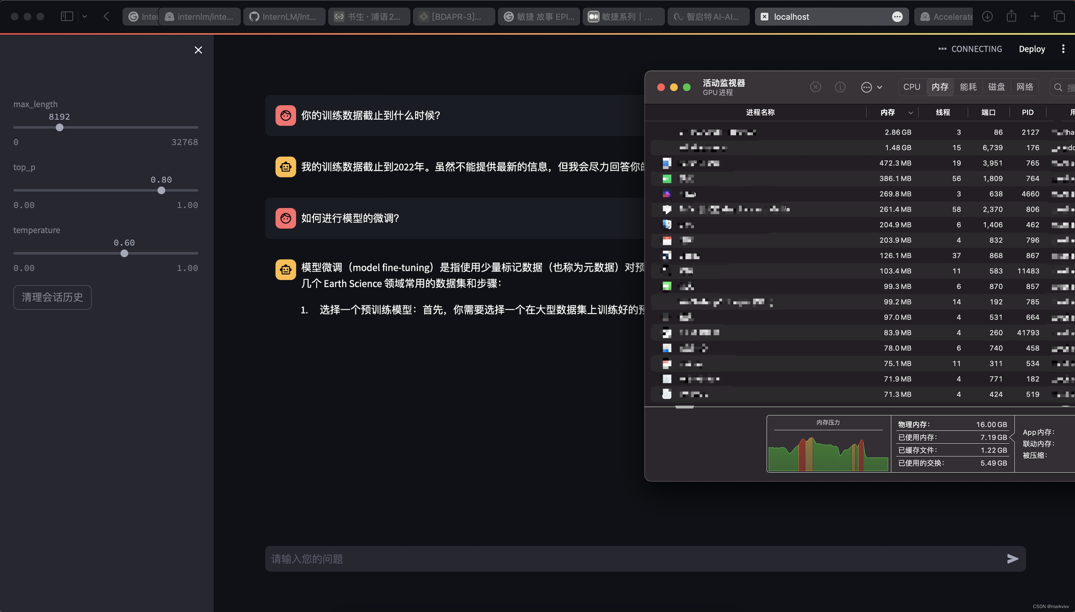Click the Deploy button

(1032, 49)
